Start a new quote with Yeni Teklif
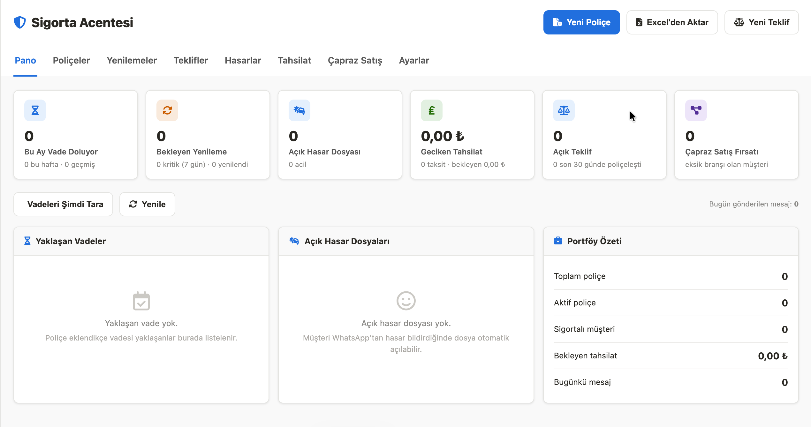This screenshot has height=427, width=811. point(762,22)
